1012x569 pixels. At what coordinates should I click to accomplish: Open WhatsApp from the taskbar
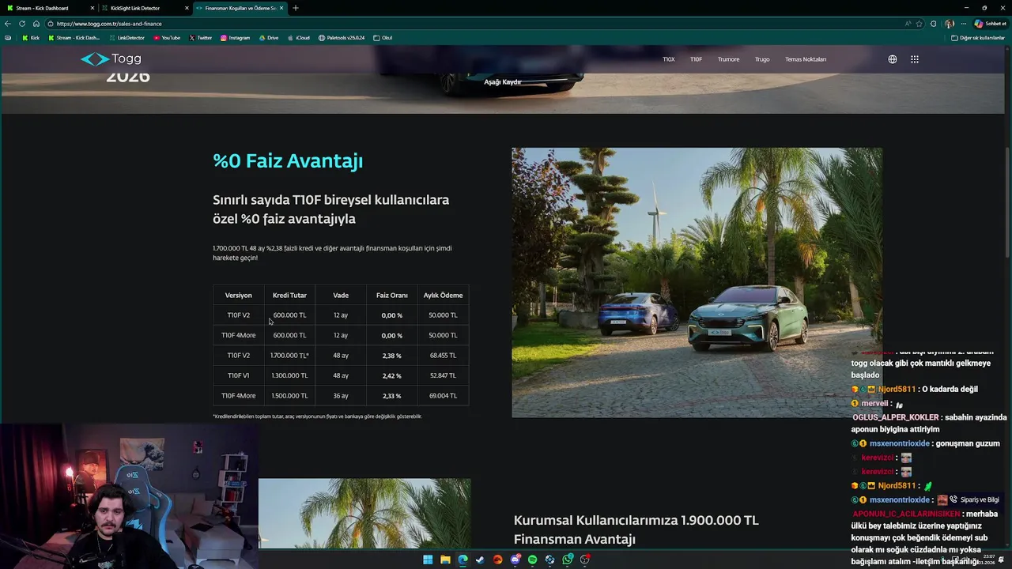click(x=568, y=560)
